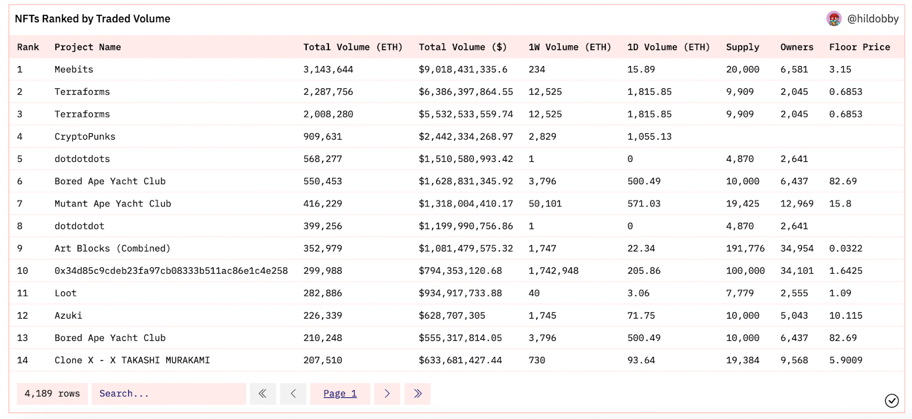Click the NFTs Ranked by Traded Volume title

click(92, 19)
